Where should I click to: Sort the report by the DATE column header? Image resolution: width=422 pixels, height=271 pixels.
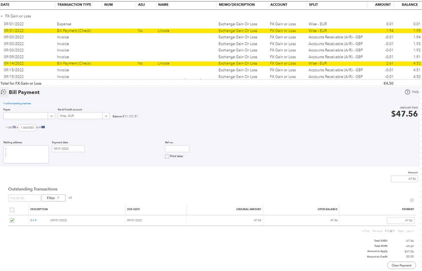5,5
